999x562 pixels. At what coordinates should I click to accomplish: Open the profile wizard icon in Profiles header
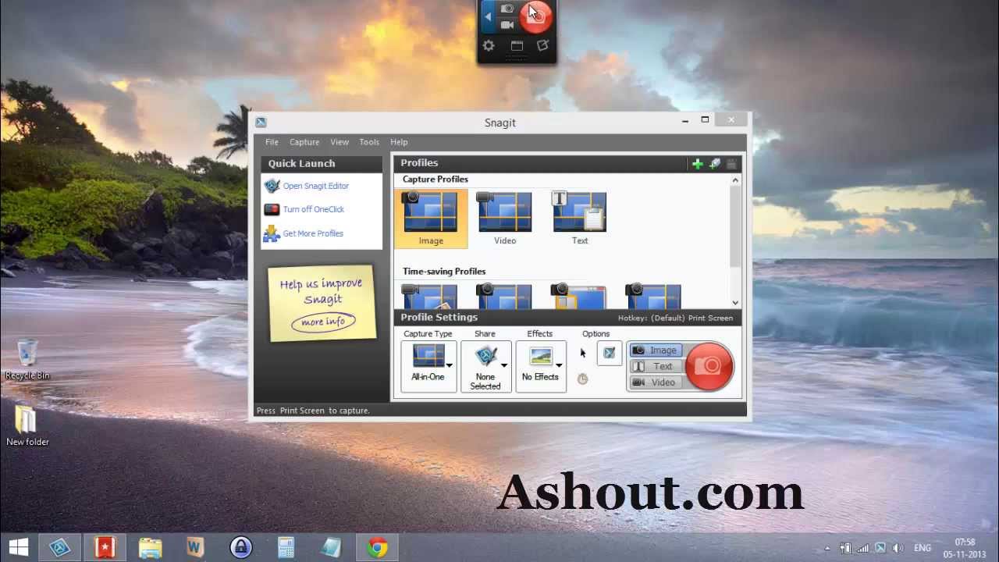(714, 163)
